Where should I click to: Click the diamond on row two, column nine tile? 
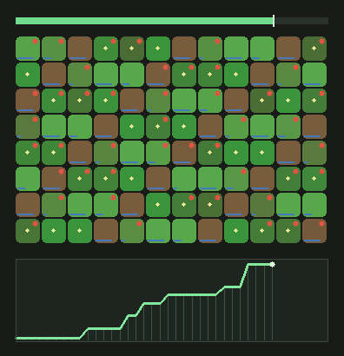[x=236, y=75]
